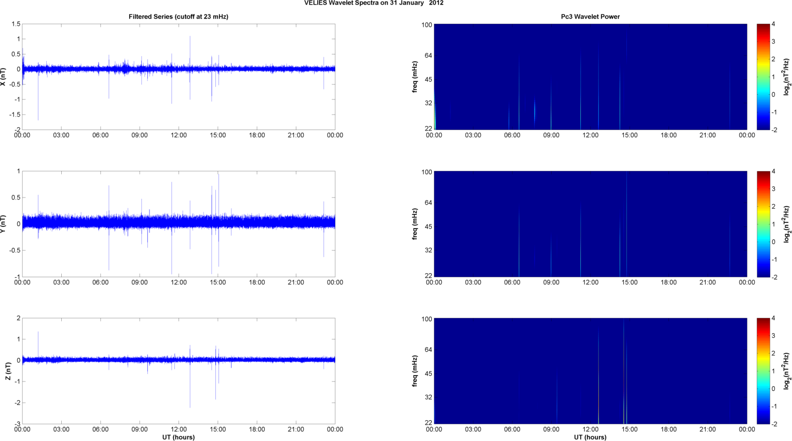
Task: Click the "Z (nT)" axis label
Action: pos(8,371)
